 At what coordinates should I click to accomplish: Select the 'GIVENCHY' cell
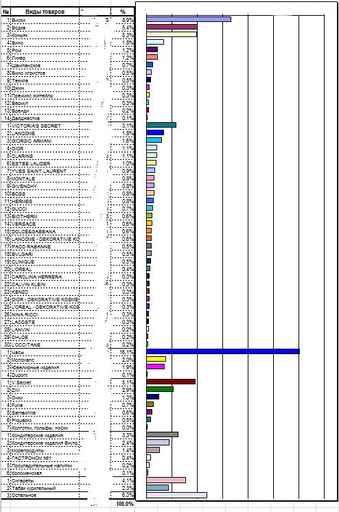(45, 186)
